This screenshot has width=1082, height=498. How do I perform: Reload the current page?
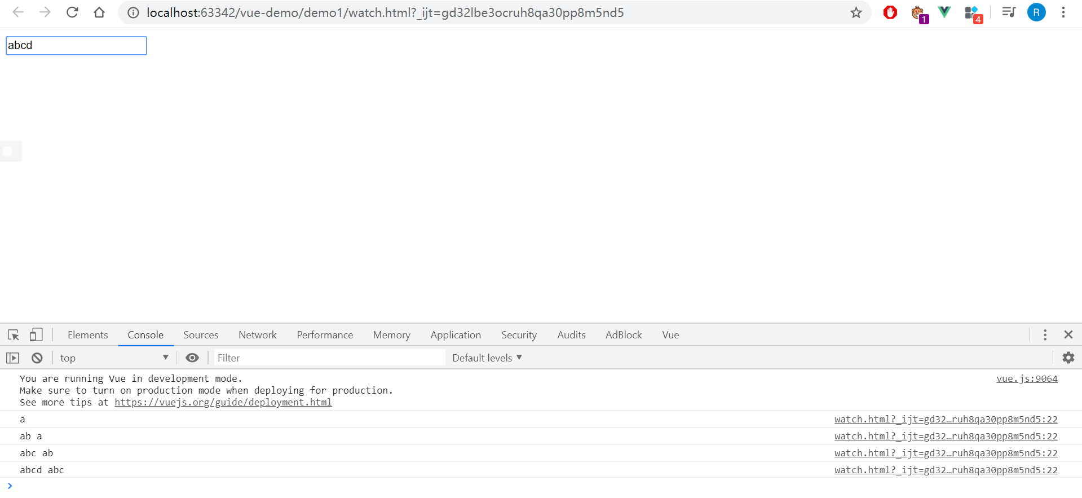(x=72, y=12)
